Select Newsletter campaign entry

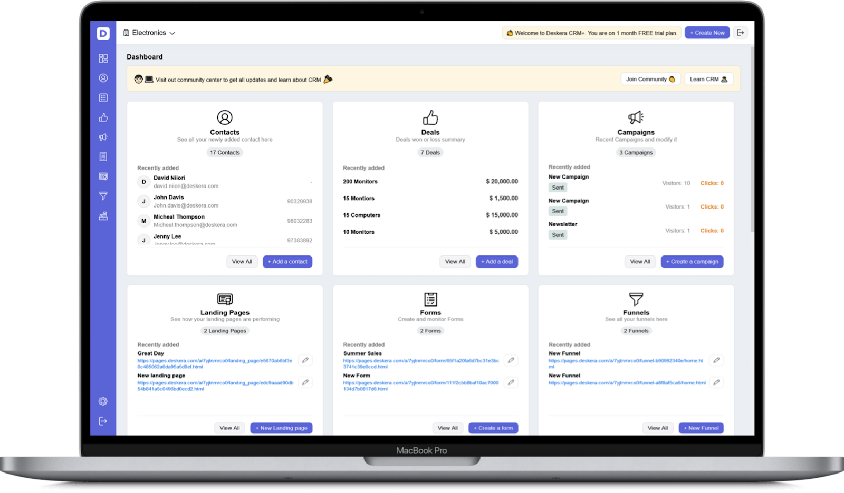636,230
